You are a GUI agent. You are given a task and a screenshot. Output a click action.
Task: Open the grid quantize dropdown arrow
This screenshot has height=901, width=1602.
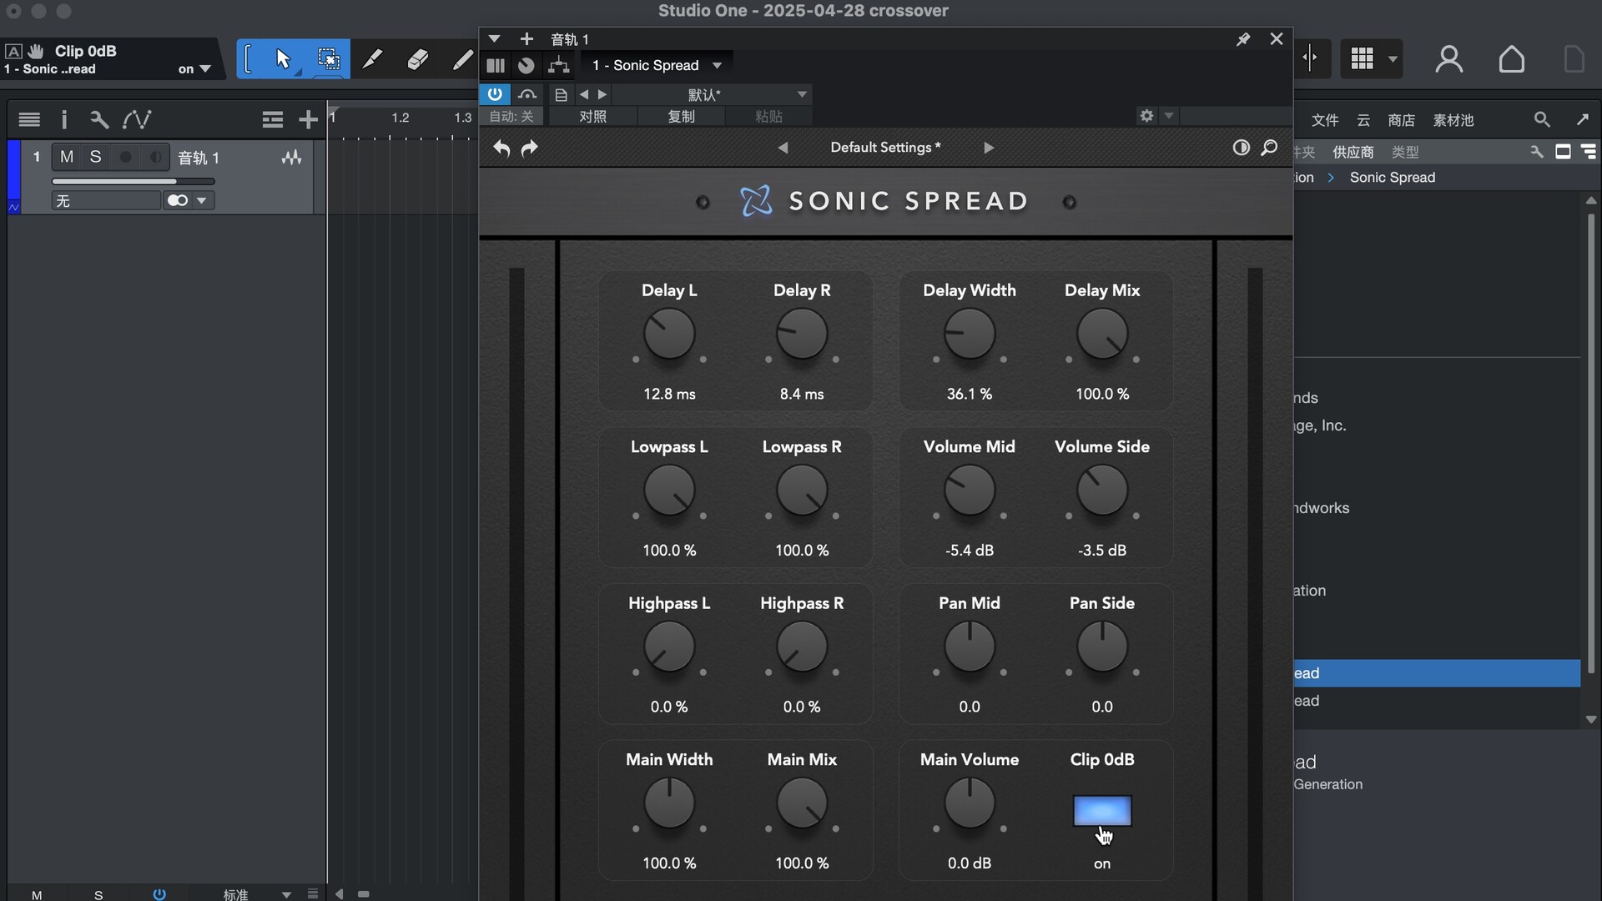tap(1393, 59)
